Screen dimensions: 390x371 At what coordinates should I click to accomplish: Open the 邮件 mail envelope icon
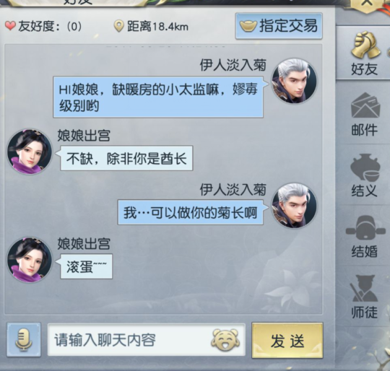[365, 114]
